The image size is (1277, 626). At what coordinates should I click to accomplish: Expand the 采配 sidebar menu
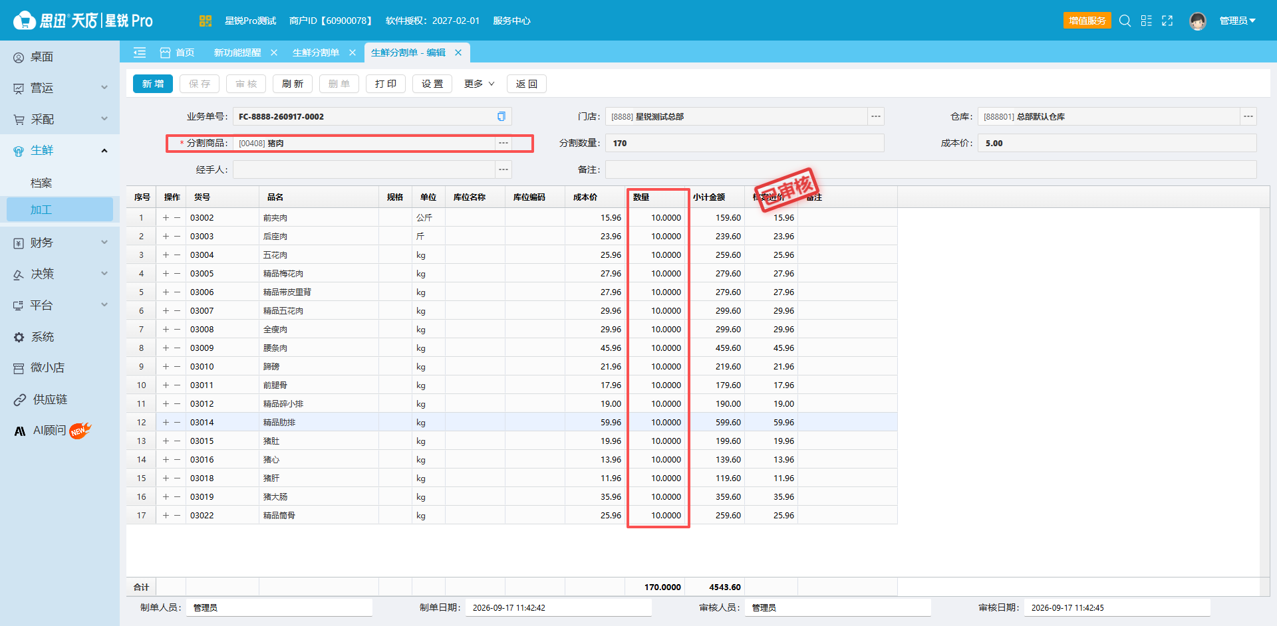point(60,119)
